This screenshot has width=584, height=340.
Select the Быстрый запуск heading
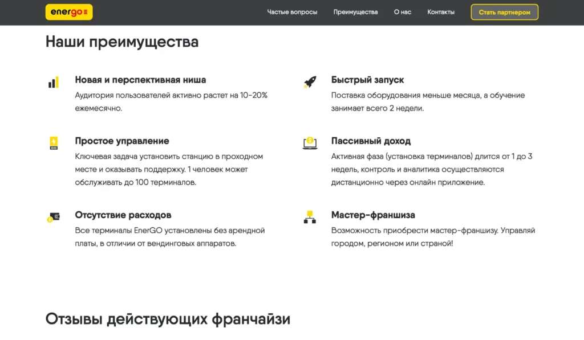point(367,80)
